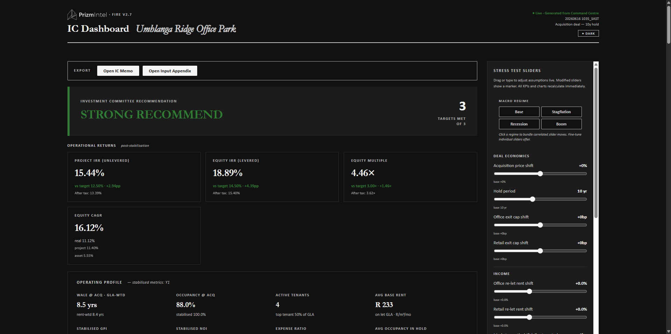Click the Hold period slider handle
This screenshot has width=671, height=334.
click(533, 199)
